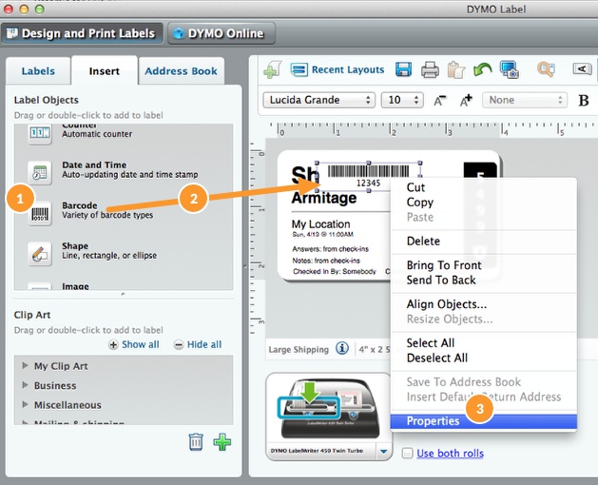The width and height of the screenshot is (598, 485).
Task: Click the Shape object title
Action: 75,245
